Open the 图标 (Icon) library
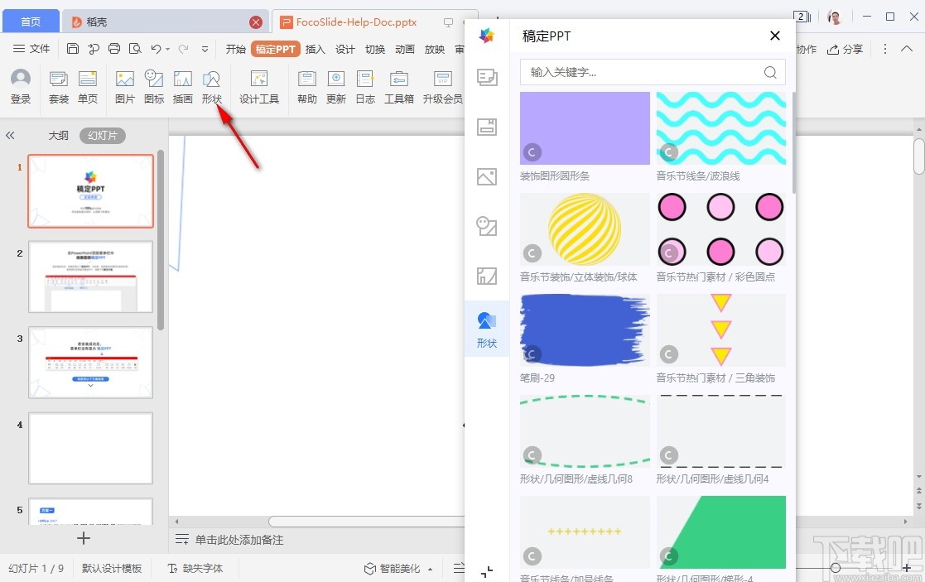 (154, 86)
